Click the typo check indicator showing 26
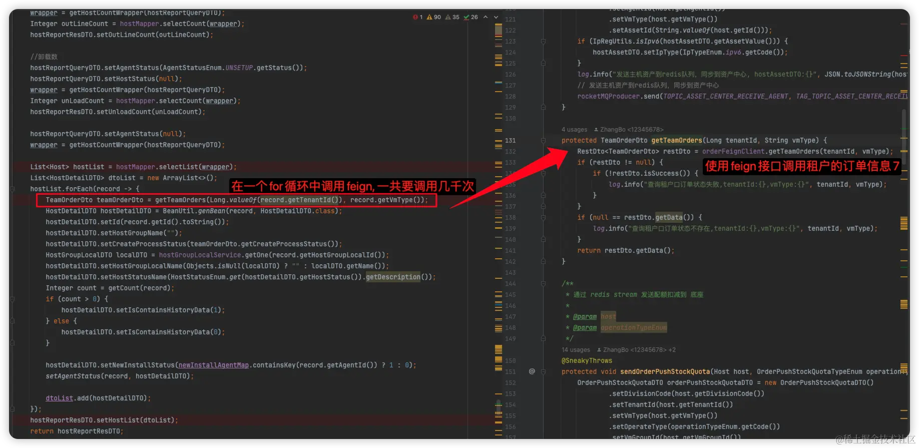 point(471,17)
